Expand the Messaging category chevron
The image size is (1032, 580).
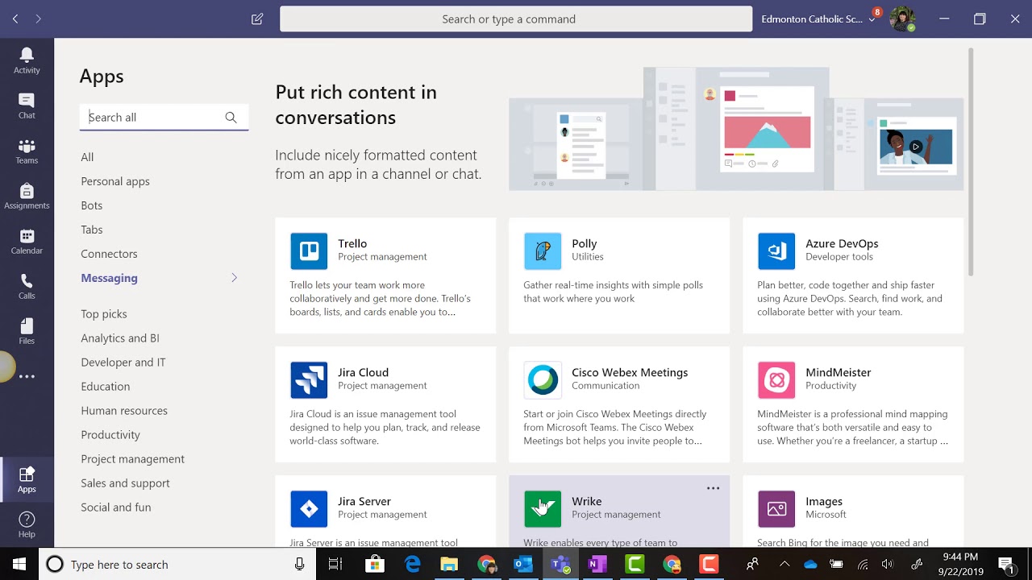(235, 278)
